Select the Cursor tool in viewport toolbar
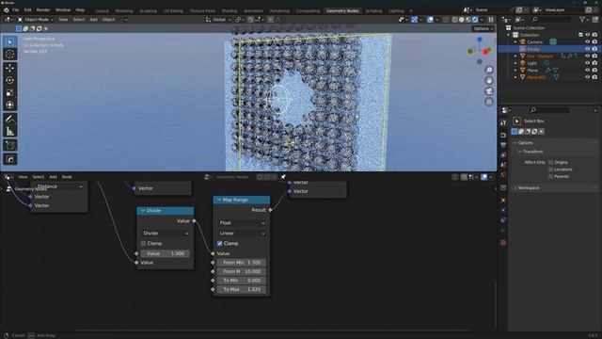The width and height of the screenshot is (602, 339). tap(10, 54)
